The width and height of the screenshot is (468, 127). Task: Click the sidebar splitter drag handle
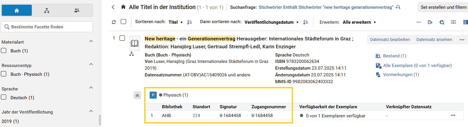[100, 120]
